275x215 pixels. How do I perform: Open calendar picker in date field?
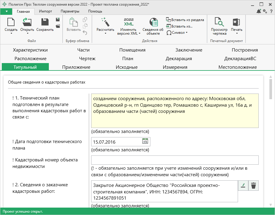point(145,141)
